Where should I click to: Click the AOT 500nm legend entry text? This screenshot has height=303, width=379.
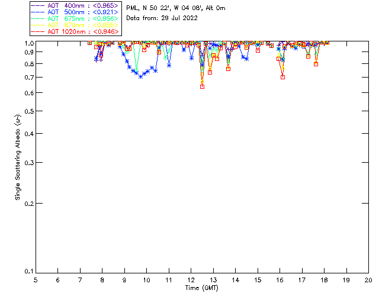click(83, 12)
